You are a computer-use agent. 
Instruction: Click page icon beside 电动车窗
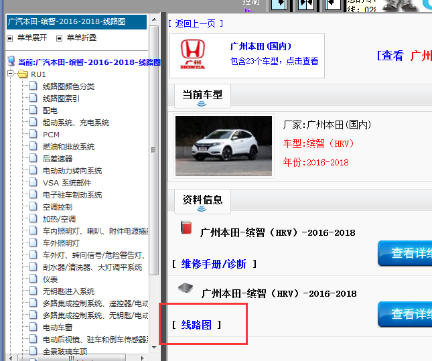tap(33, 327)
